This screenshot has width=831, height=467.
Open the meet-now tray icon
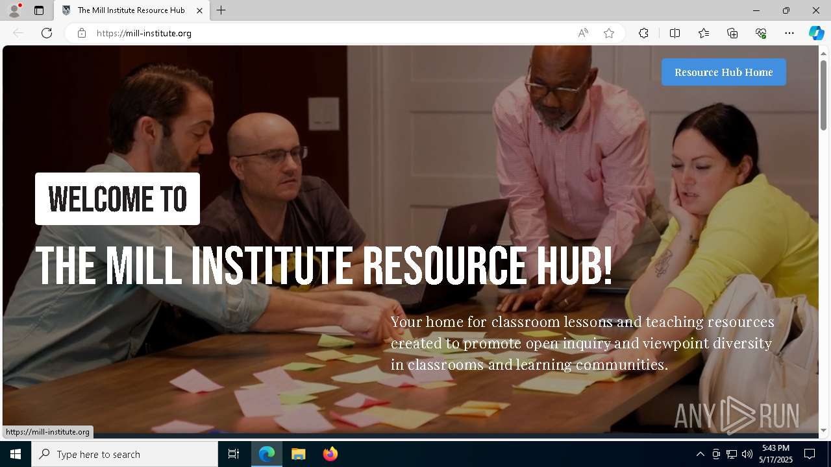[716, 454]
